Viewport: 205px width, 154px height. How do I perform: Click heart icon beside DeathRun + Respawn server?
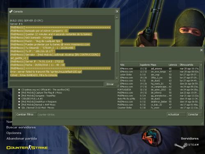coord(19,102)
